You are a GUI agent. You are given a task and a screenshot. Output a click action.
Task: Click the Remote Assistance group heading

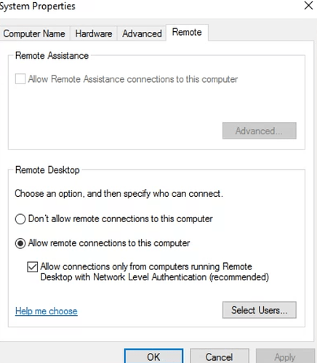tap(52, 56)
